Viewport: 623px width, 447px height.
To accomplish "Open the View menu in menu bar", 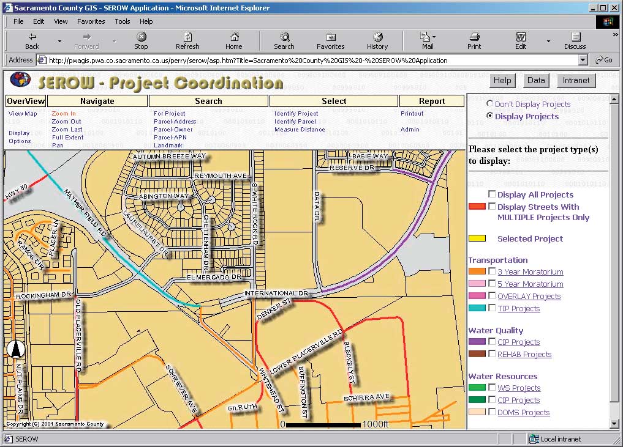I will click(x=61, y=21).
